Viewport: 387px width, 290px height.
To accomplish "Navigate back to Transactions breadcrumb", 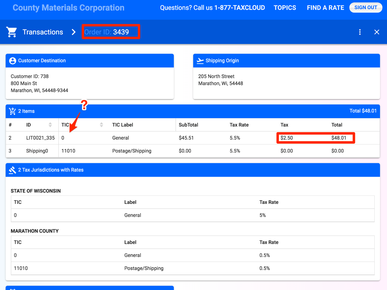I will (x=43, y=32).
